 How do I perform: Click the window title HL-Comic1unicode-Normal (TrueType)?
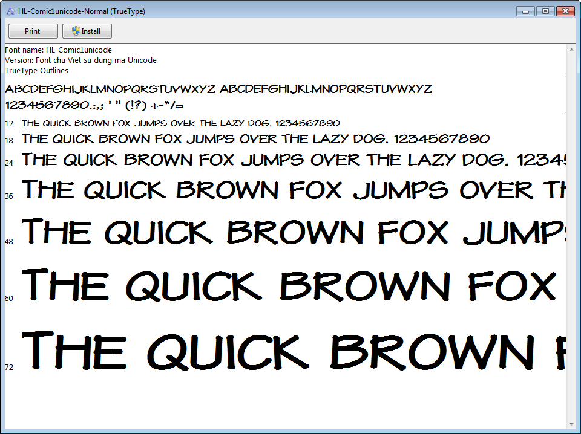82,11
